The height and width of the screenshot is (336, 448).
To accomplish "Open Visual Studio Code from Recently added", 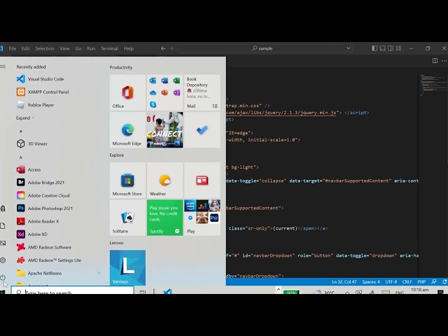I will click(40, 79).
